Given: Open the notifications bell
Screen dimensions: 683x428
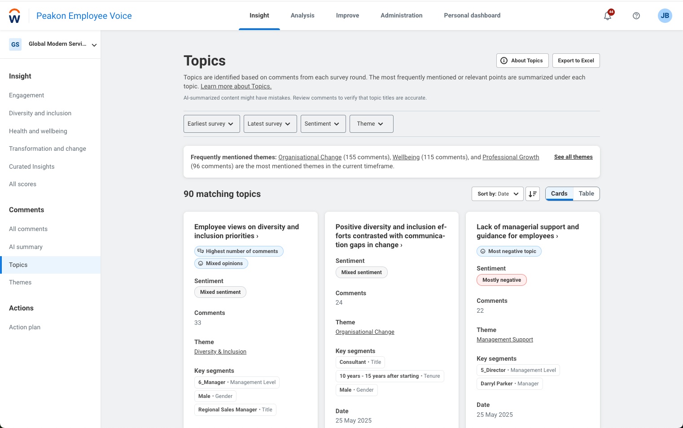Looking at the screenshot, I should coord(608,16).
